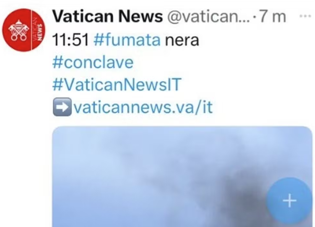
Task: Click the word nera in the tweet
Action: coord(182,40)
